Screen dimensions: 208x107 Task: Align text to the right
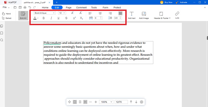pyautogui.click(x=110, y=13)
